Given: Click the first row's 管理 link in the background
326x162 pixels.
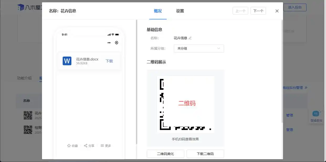Looking at the screenshot, I should point(290,115).
